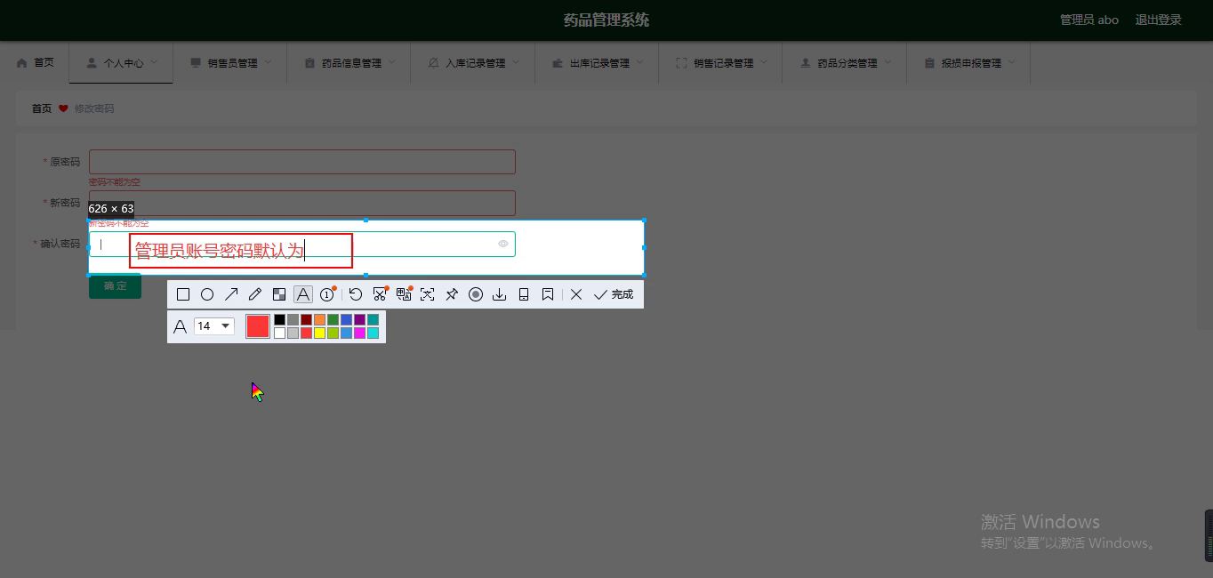Select the mosaic blur tool
Image resolution: width=1213 pixels, height=578 pixels.
click(279, 294)
